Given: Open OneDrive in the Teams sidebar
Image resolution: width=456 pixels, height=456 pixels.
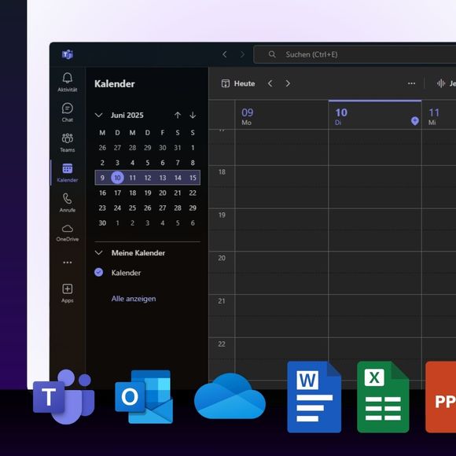Looking at the screenshot, I should [x=67, y=233].
